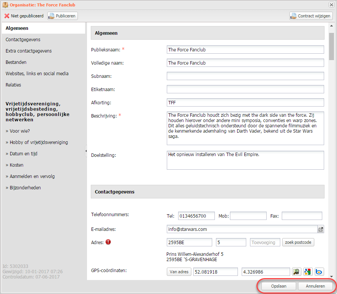Click the Id: 5302033 text

coord(15,266)
